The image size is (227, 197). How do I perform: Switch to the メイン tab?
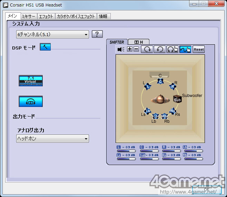click(x=13, y=16)
